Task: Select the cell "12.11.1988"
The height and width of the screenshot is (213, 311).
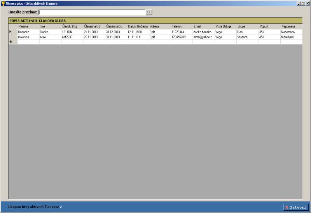Action: tap(138, 32)
